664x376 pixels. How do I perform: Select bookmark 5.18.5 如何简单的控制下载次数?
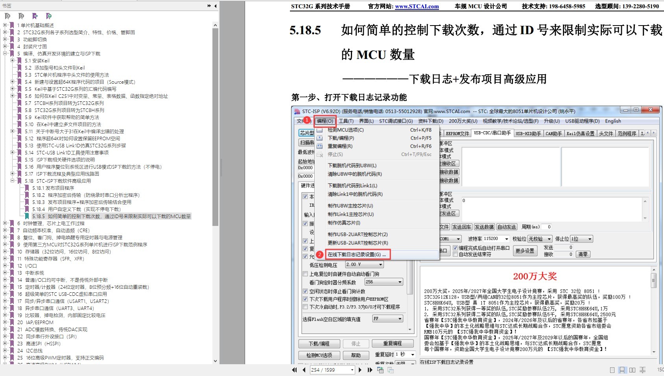pyautogui.click(x=112, y=216)
